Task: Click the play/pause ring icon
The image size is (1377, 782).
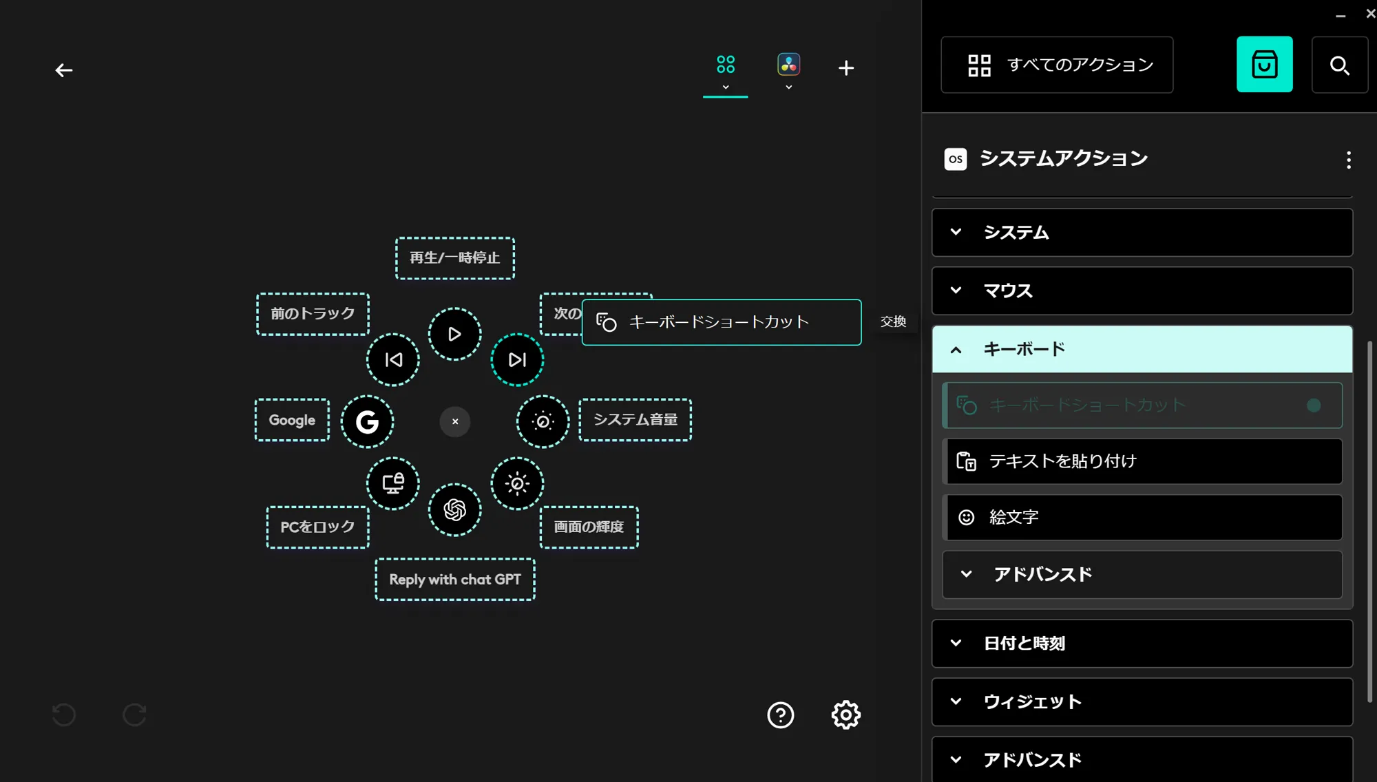Action: tap(454, 335)
